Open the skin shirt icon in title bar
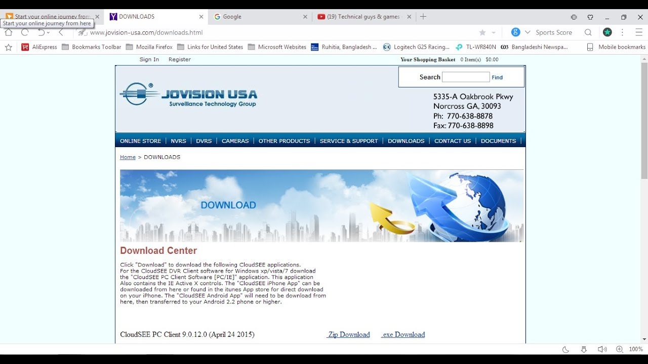648x364 pixels. pyautogui.click(x=590, y=17)
